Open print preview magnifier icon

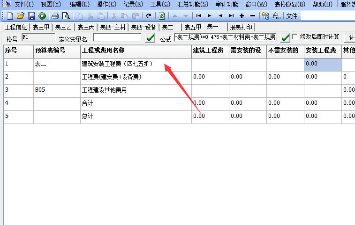click(66, 16)
